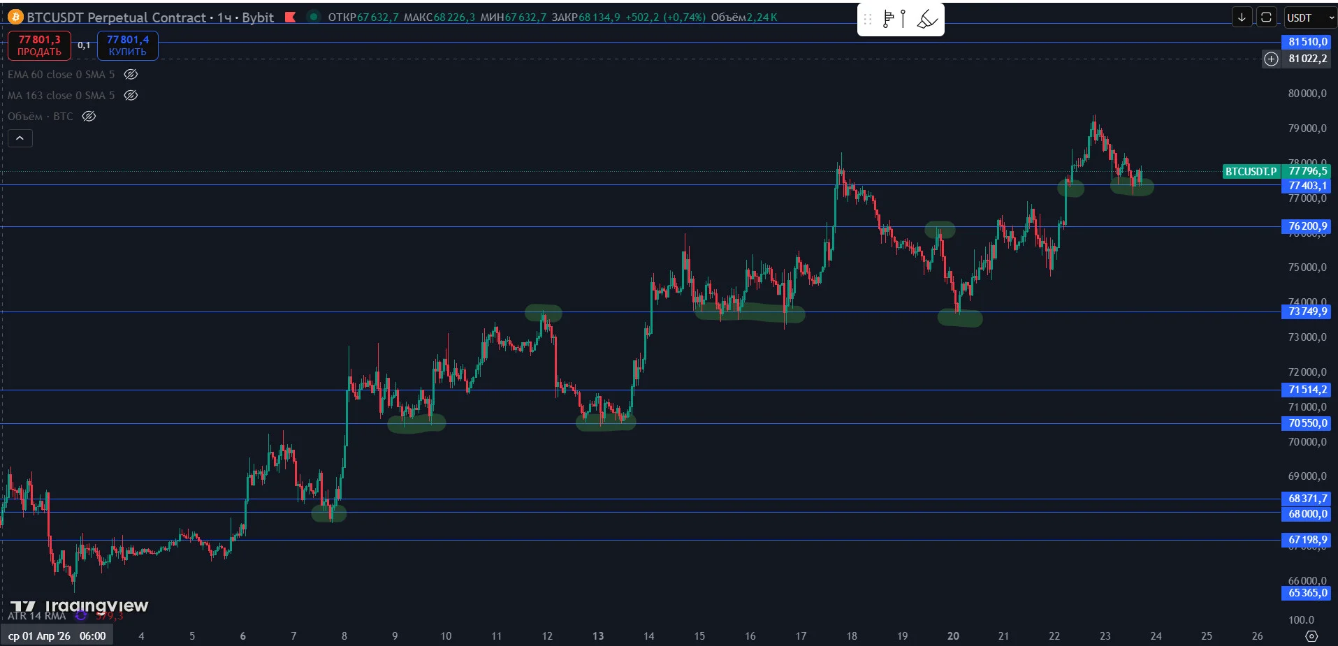This screenshot has width=1338, height=646.
Task: Click the 77 403,1 price level label
Action: point(1307,186)
